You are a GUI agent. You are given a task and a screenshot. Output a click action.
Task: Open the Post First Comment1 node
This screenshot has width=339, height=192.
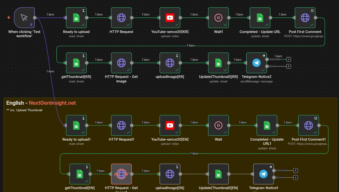(x=308, y=125)
